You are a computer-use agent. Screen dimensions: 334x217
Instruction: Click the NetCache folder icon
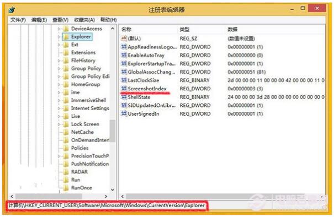click(x=66, y=132)
